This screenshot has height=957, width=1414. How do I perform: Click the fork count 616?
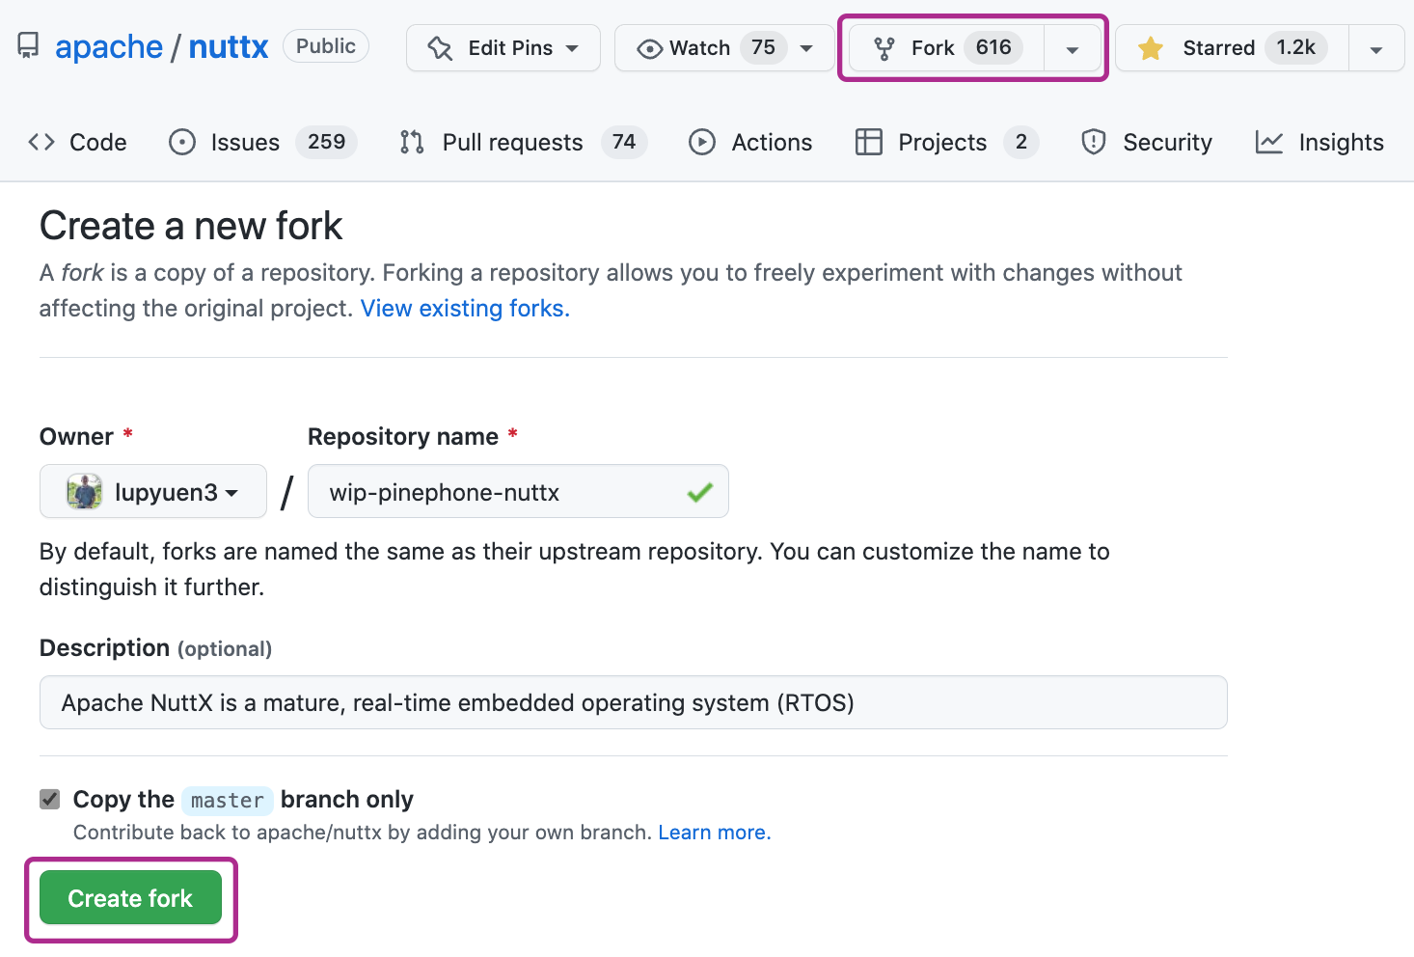pyautogui.click(x=993, y=48)
